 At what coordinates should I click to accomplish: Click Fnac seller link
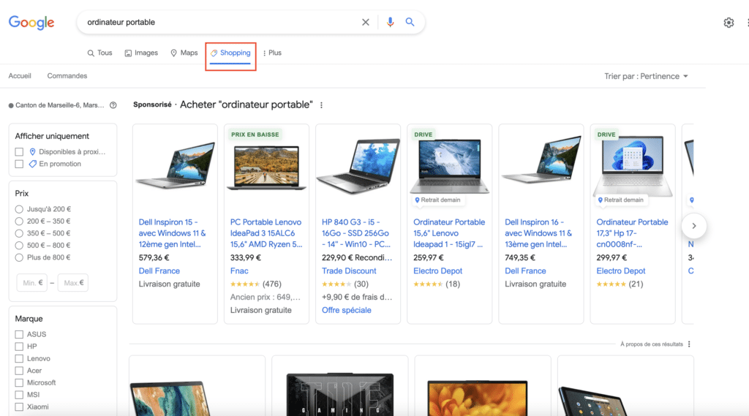click(x=239, y=271)
